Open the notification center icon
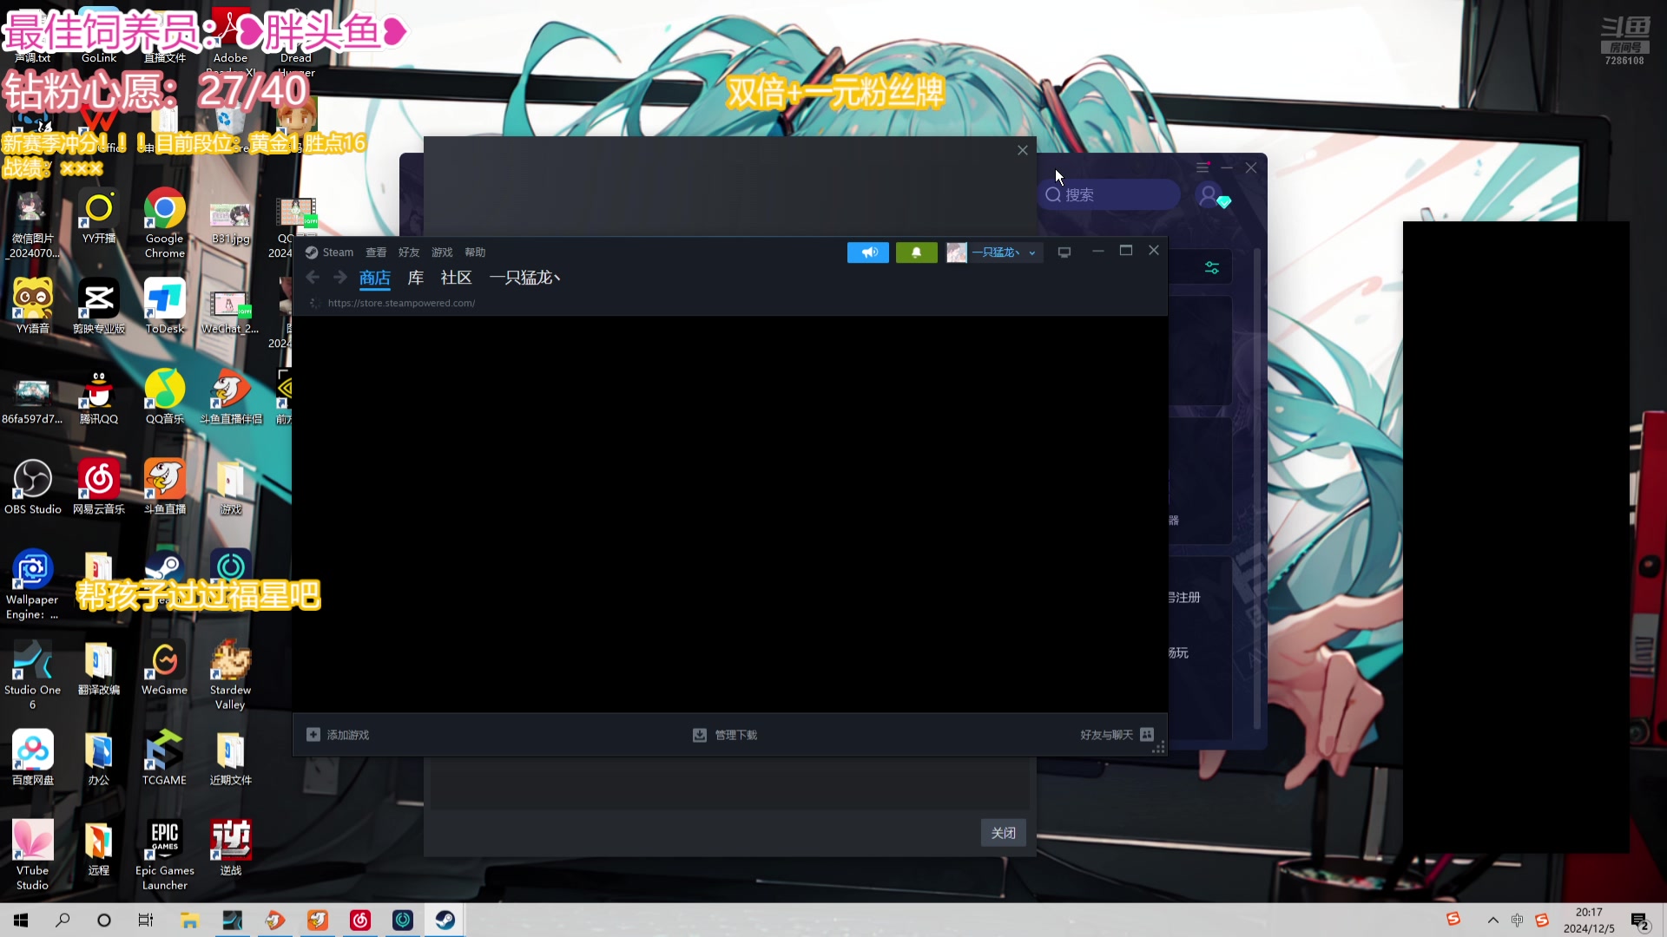The width and height of the screenshot is (1667, 937). point(1640,921)
